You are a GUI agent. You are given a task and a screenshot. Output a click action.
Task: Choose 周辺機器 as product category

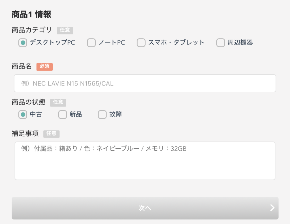click(221, 43)
